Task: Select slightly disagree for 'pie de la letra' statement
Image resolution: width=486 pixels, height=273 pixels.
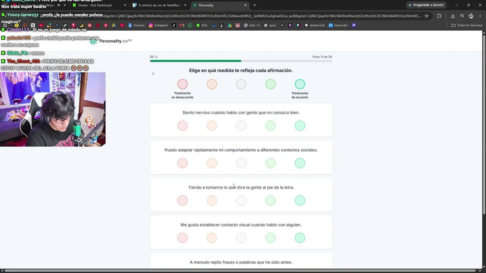Action: 212,200
